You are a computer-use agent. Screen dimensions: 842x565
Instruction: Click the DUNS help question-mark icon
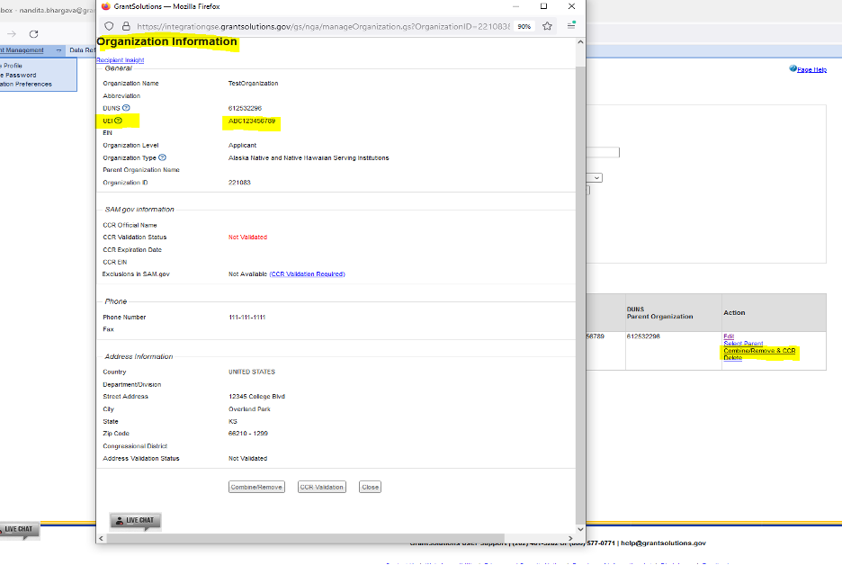tap(126, 108)
